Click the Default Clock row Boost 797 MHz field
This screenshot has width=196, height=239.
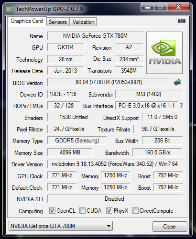pyautogui.click(x=168, y=187)
